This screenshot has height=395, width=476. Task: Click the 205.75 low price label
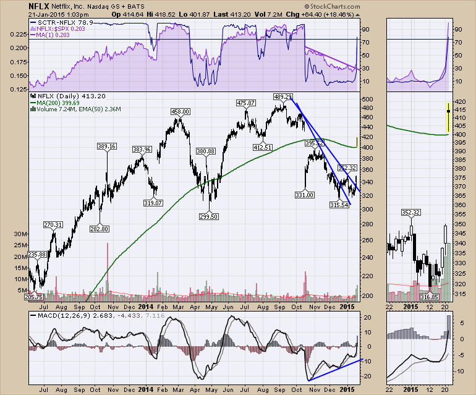(x=33, y=297)
